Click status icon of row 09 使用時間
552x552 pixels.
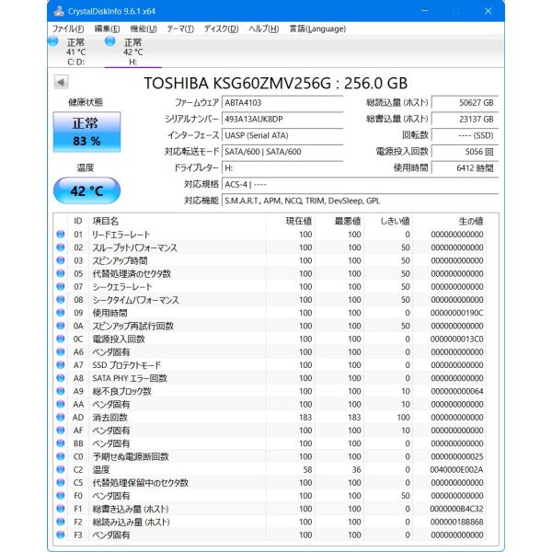click(61, 312)
